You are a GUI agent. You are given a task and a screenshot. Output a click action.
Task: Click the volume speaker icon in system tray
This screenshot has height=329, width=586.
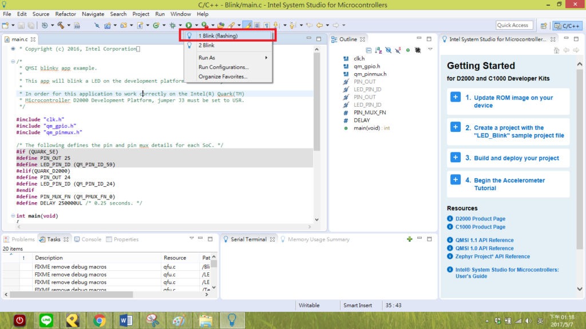(x=528, y=321)
